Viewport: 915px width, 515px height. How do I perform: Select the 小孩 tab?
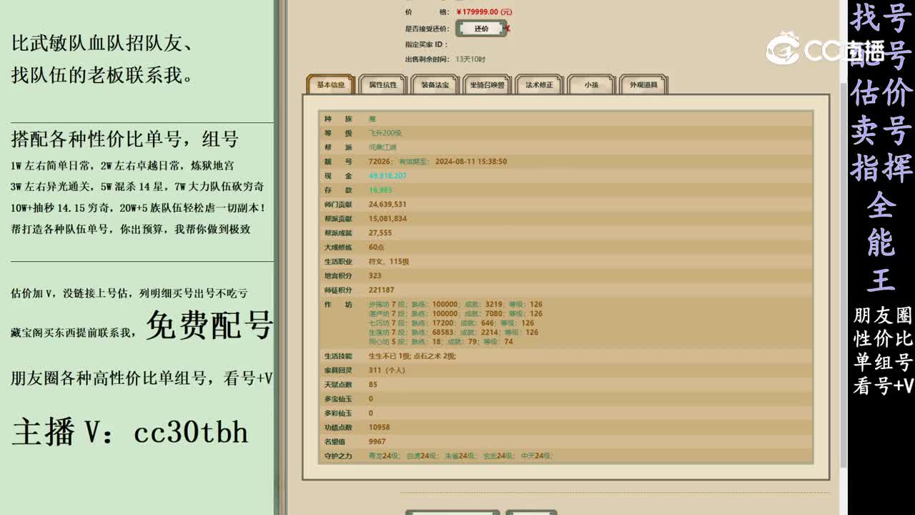(x=591, y=84)
